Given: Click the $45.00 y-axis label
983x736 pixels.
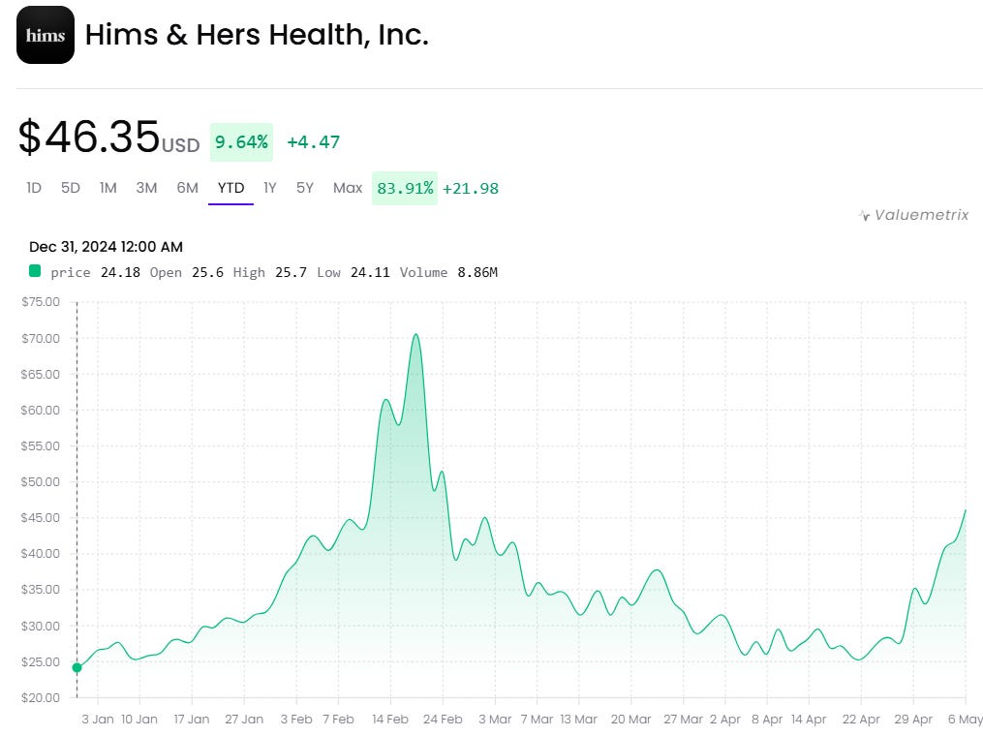Looking at the screenshot, I should (41, 518).
